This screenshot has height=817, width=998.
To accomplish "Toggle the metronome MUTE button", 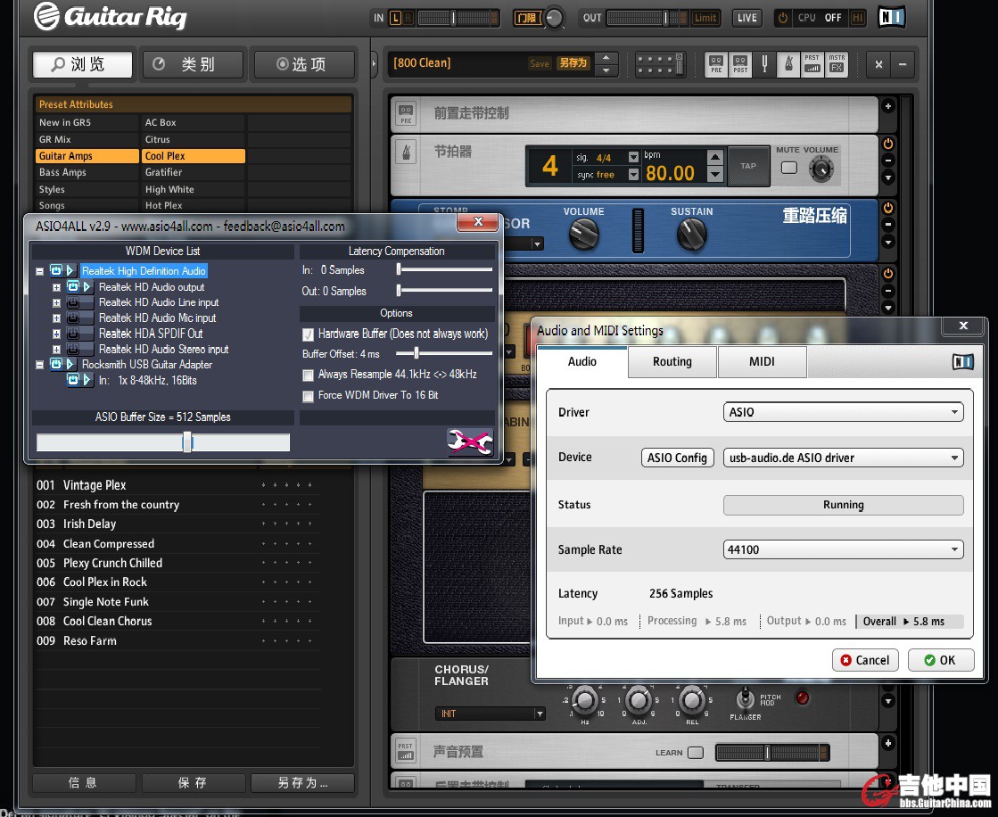I will (x=788, y=167).
